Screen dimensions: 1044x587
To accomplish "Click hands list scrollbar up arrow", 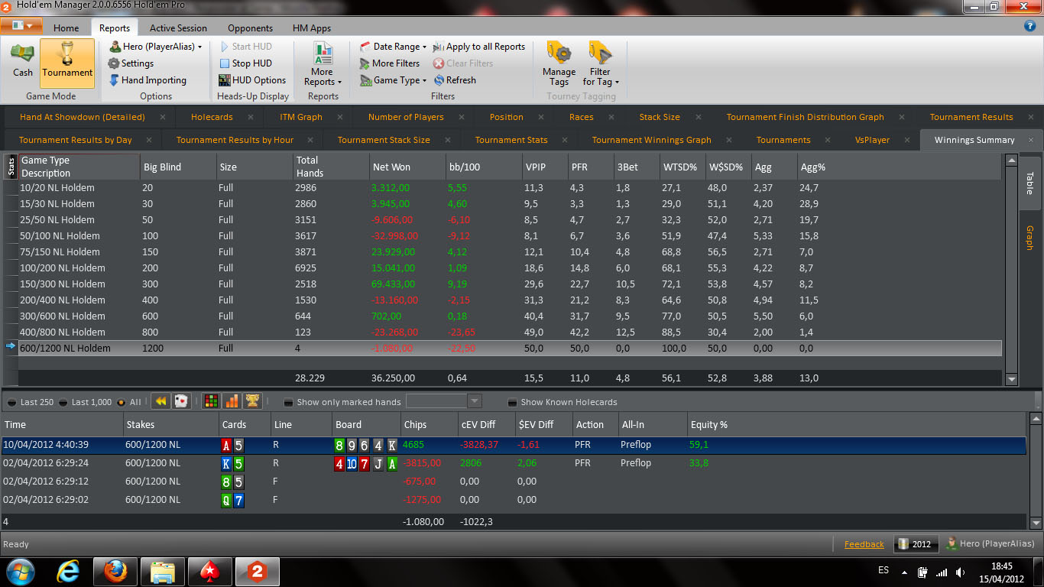I will tap(1036, 419).
